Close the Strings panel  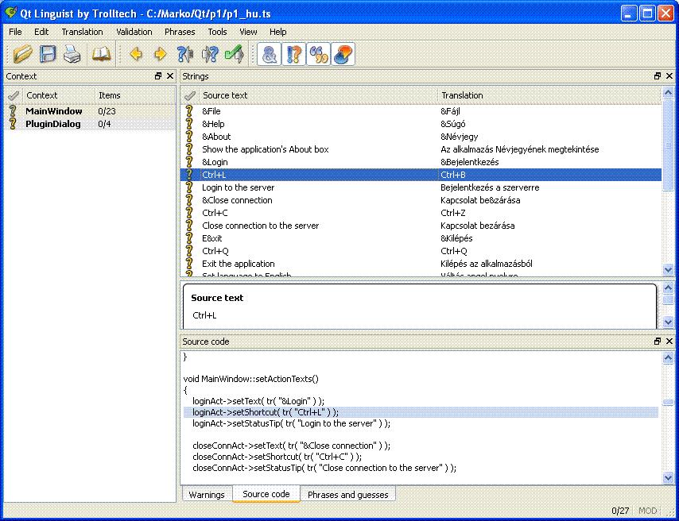coord(669,76)
